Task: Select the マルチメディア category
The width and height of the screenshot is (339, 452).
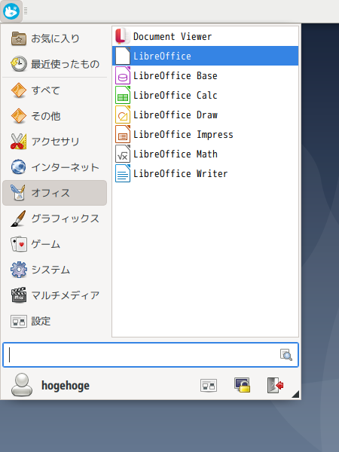Action: (54, 295)
